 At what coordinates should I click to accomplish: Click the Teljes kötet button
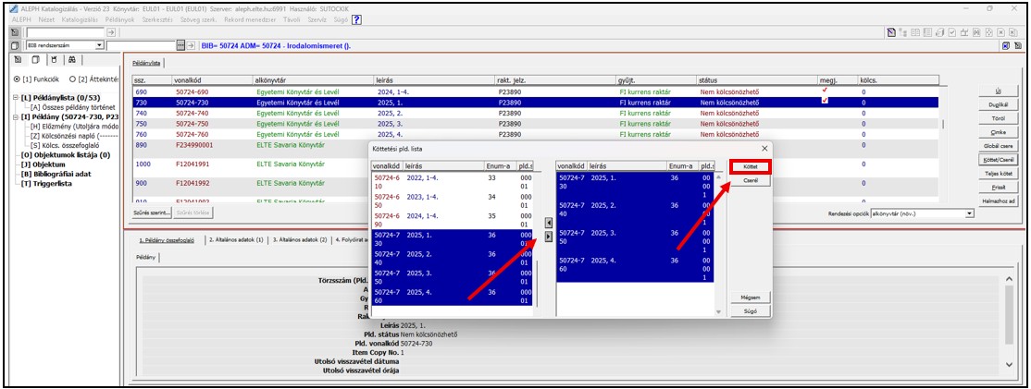coord(998,174)
